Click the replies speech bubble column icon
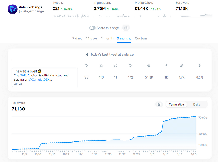This screenshot has width=218, height=162. tap(86, 66)
